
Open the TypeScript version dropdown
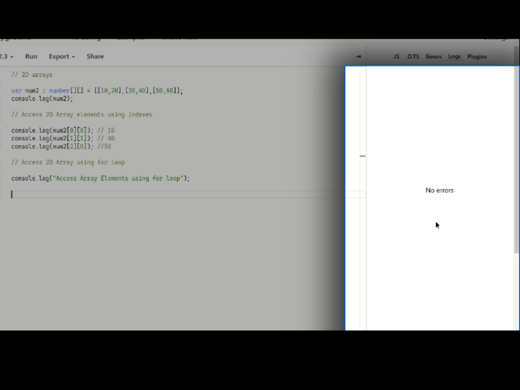pos(5,56)
